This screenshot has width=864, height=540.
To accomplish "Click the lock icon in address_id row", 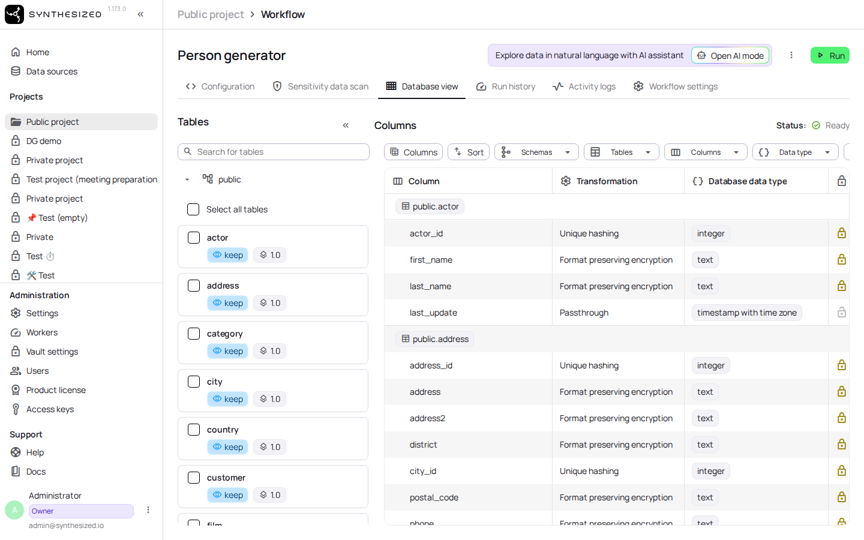I will 842,365.
